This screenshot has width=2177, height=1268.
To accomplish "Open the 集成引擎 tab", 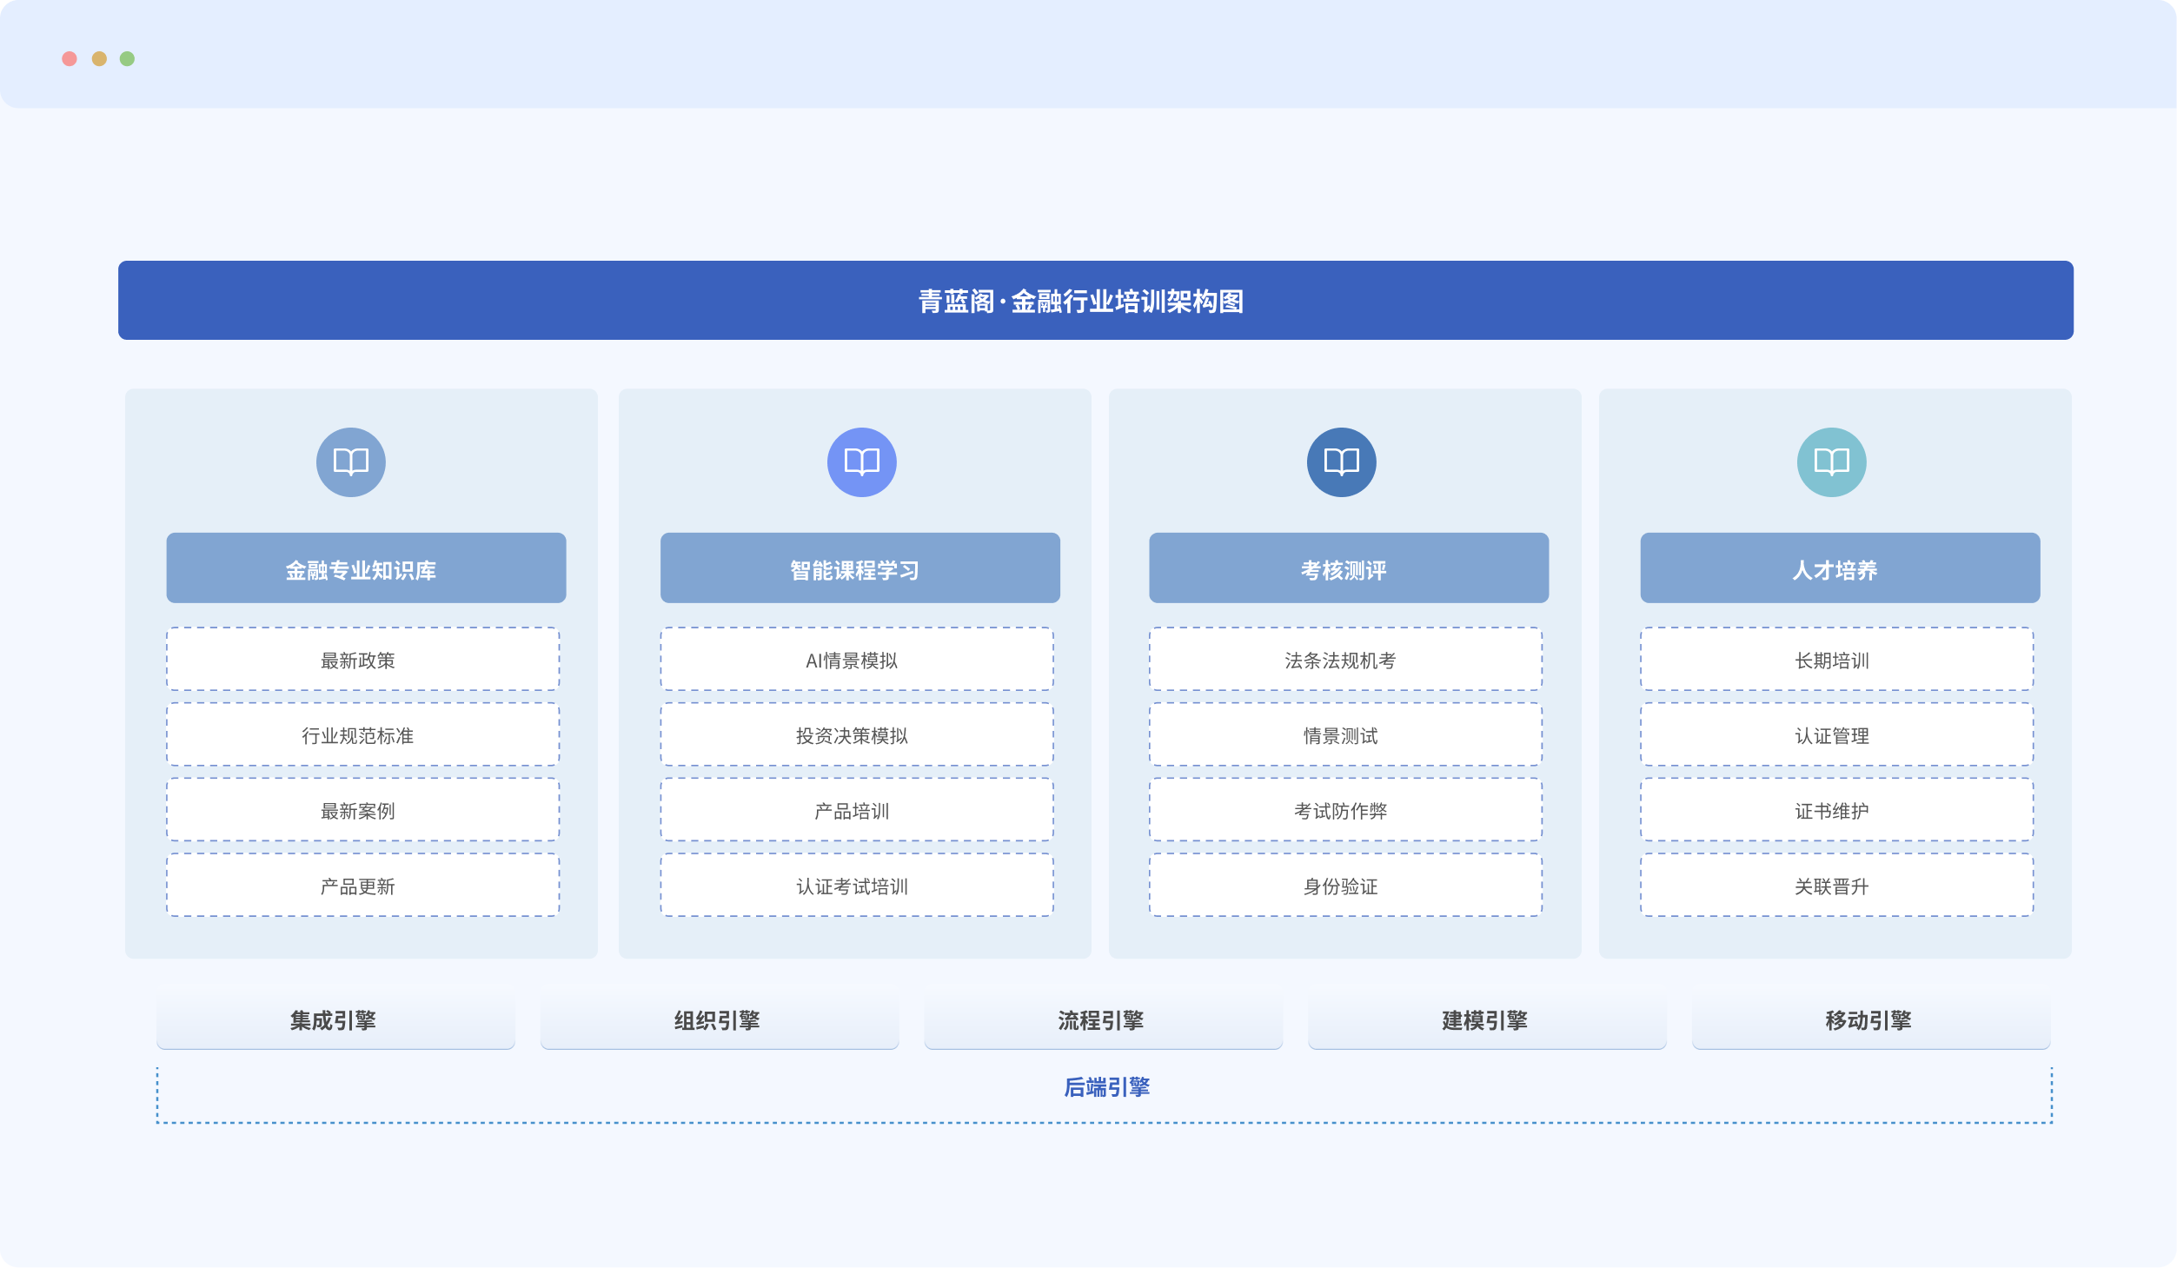I will 335,1020.
